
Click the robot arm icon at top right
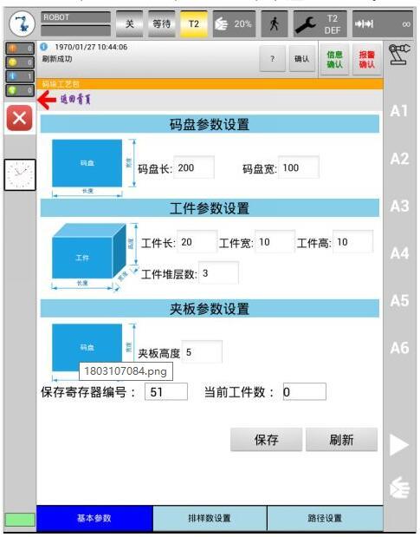click(x=399, y=54)
